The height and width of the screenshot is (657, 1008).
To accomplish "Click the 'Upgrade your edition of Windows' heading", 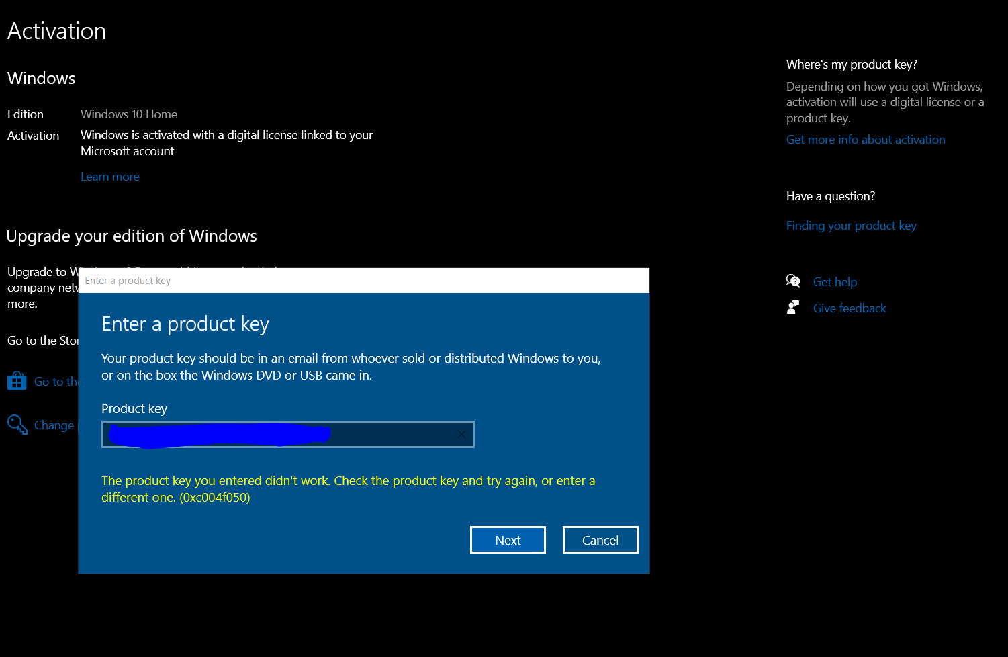I will (132, 236).
